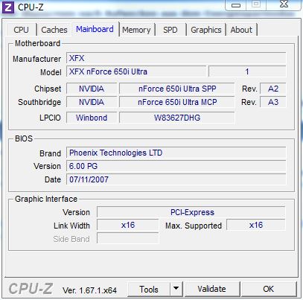Click the W83627DHG value
Viewport: 303px width, 300px height.
(x=177, y=118)
